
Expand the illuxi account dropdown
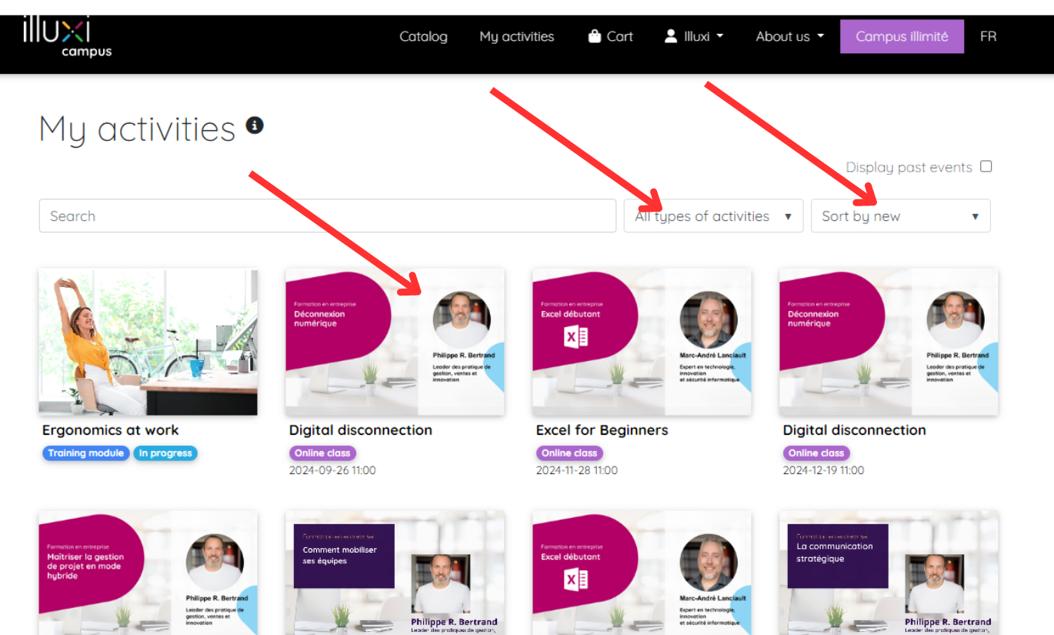click(695, 36)
